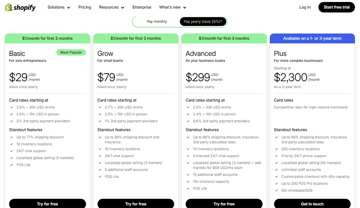Open the What's new dropdown
Image resolution: width=360 pixels, height=208 pixels.
click(x=173, y=7)
